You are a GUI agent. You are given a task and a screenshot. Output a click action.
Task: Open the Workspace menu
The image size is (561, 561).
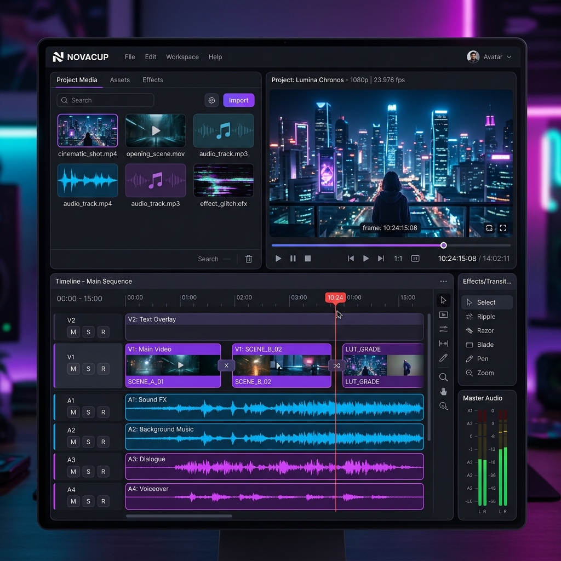182,57
